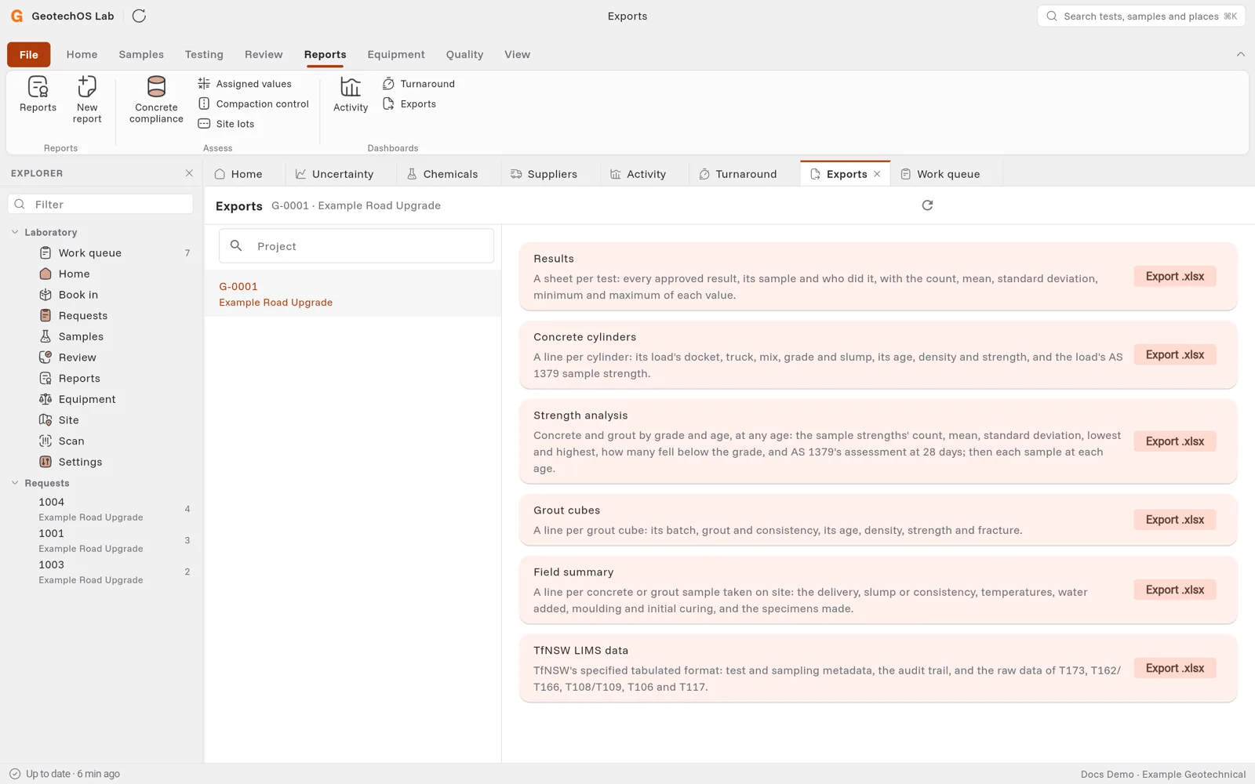This screenshot has height=784, width=1255.
Task: Switch to the Testing ribbon tab
Action: click(x=204, y=54)
